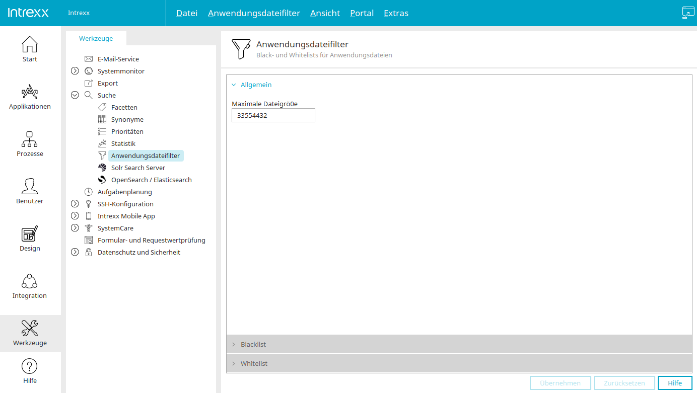Expand the Systemmonitor tree node
Viewport: 697px width, 393px height.
click(x=75, y=71)
